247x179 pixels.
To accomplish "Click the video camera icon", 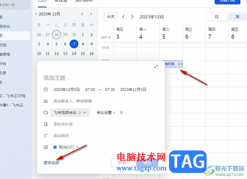I will [x=46, y=113].
